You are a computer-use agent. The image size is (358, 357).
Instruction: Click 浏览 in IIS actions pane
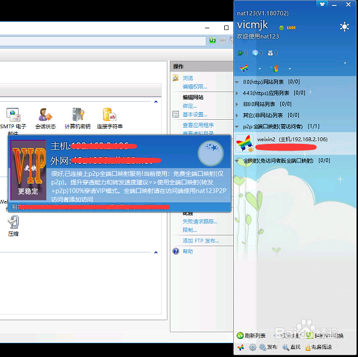pyautogui.click(x=187, y=78)
